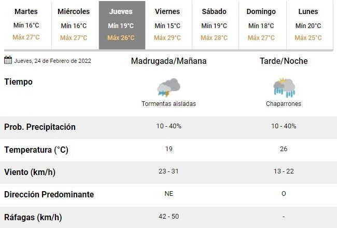Viewport: 337px width, 228px height.
Task: Click the Tormentas aisladas label
Action: [x=168, y=104]
